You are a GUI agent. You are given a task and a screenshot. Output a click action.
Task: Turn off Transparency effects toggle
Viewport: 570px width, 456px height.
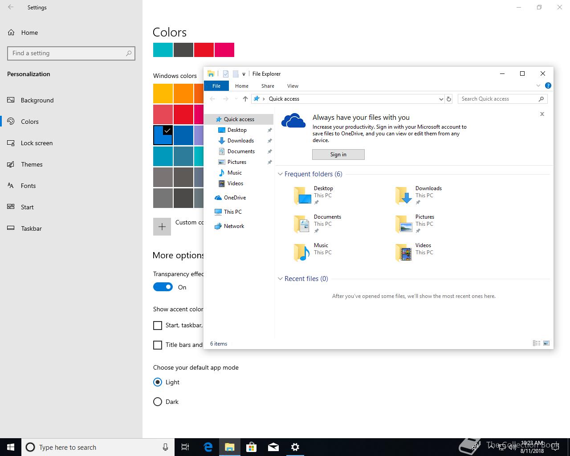pos(163,287)
